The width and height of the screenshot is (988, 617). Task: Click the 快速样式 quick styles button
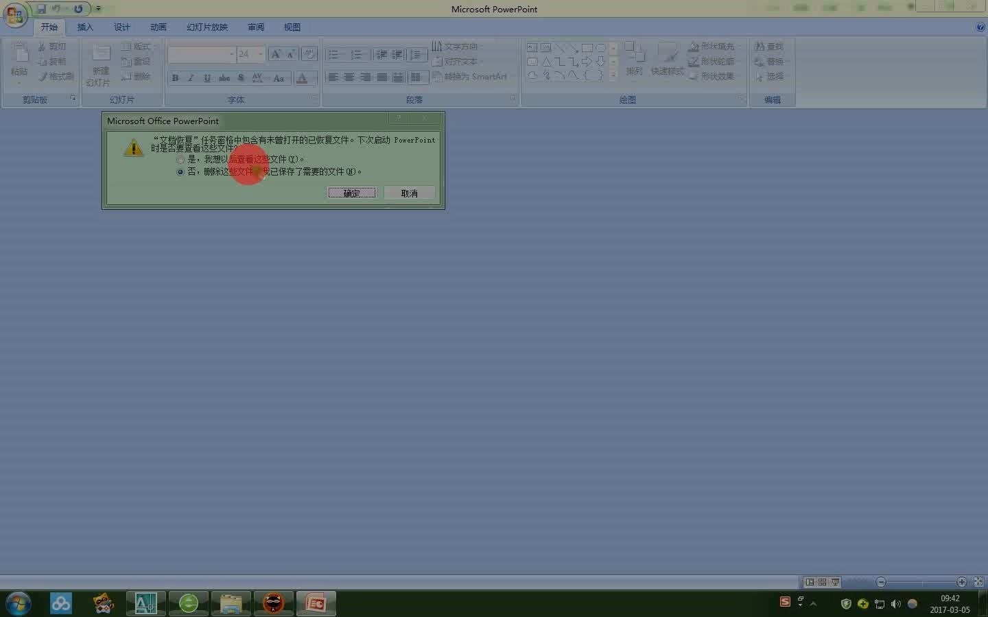tap(667, 59)
